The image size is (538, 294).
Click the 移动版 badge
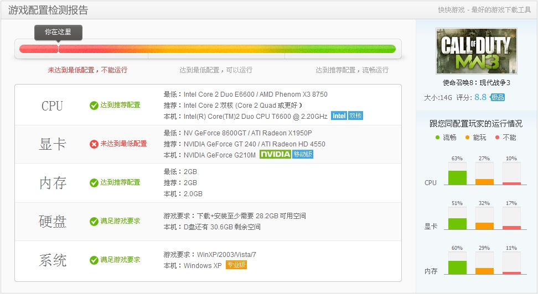coord(303,154)
